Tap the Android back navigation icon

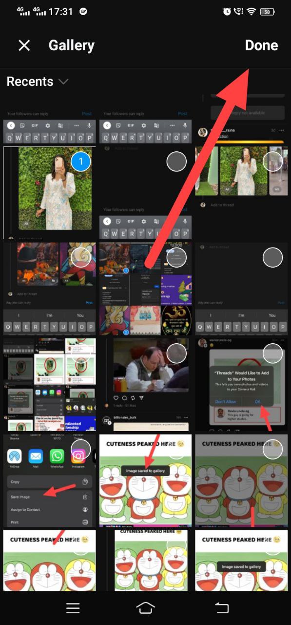222,607
